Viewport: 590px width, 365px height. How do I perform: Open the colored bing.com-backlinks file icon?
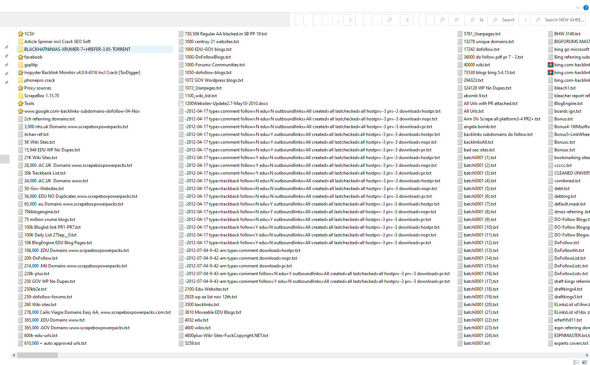(x=550, y=64)
